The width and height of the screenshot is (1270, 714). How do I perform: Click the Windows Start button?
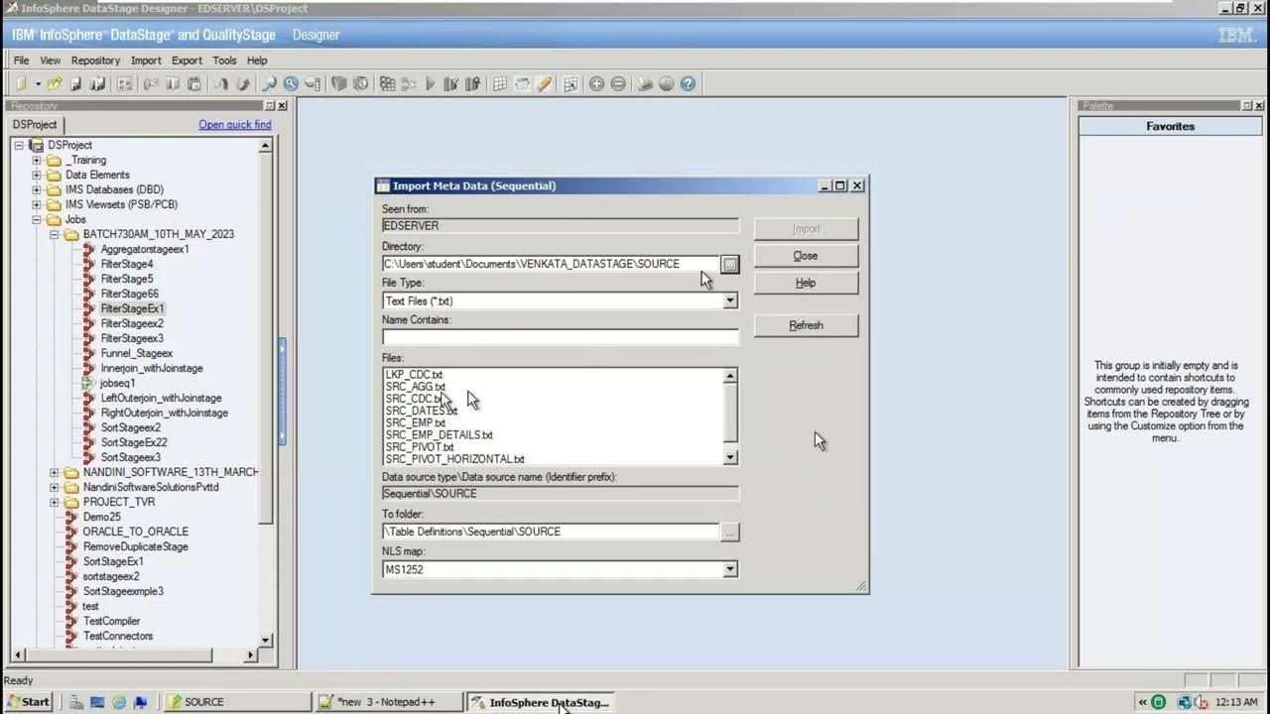coord(29,701)
